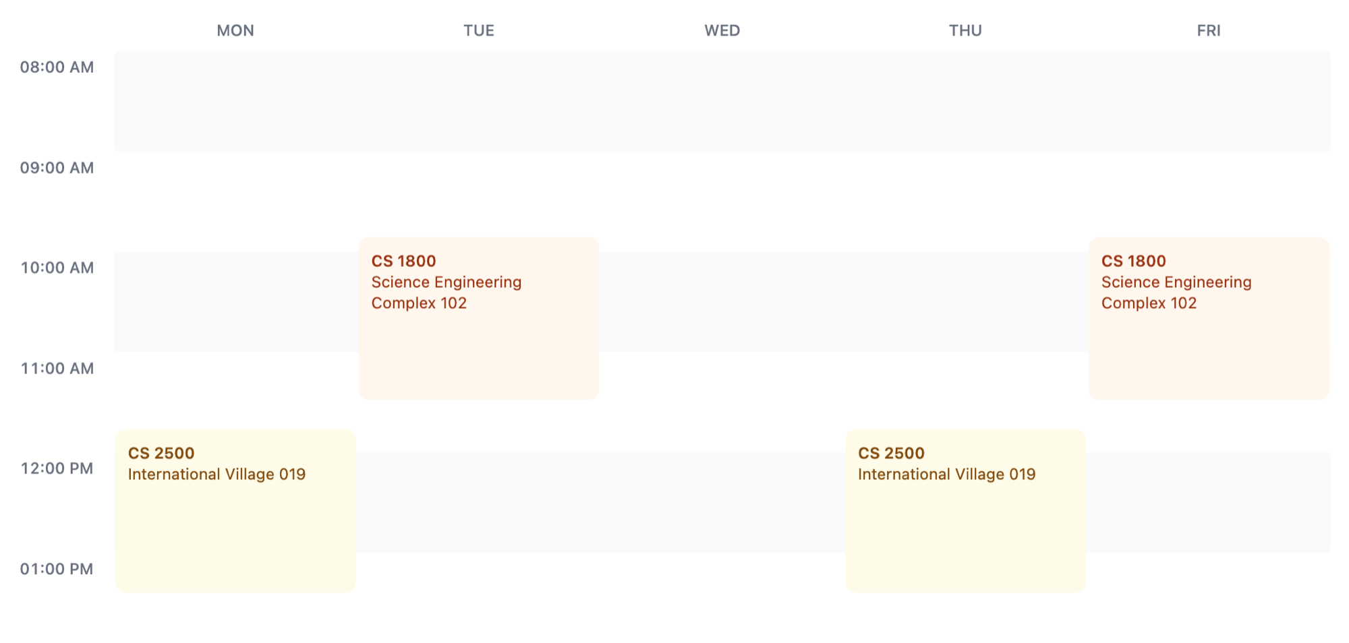Viewport: 1349px width, 643px height.
Task: Click the MON column header
Action: (235, 30)
